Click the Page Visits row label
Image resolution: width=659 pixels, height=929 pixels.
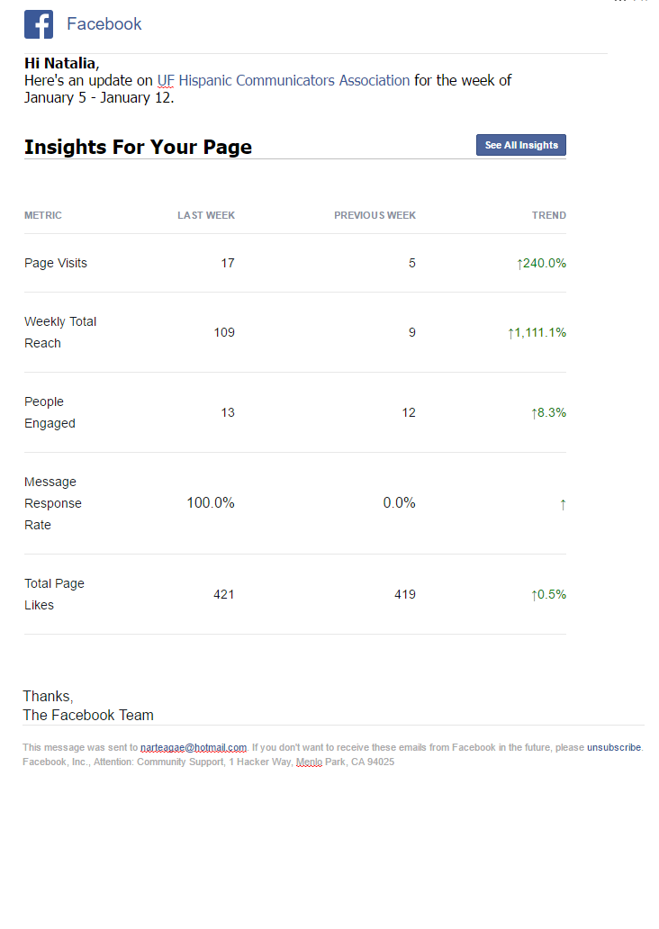(x=56, y=263)
